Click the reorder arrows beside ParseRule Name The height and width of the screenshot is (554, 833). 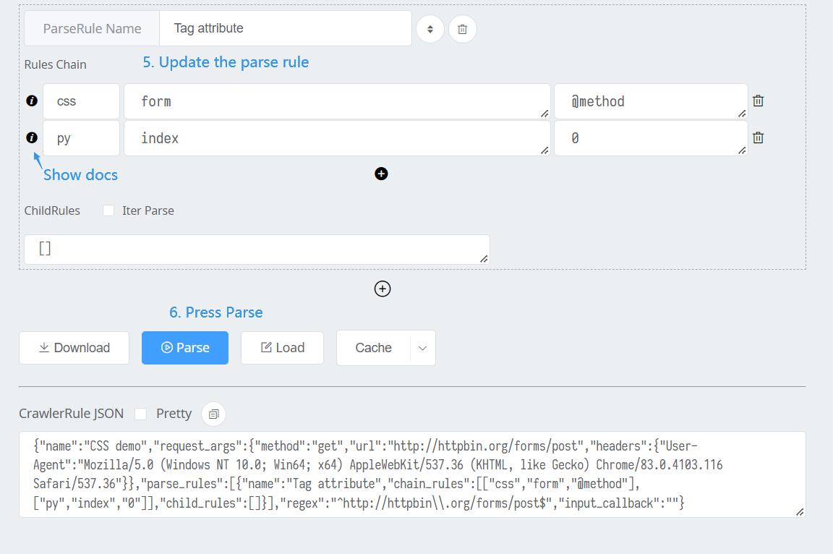(430, 28)
